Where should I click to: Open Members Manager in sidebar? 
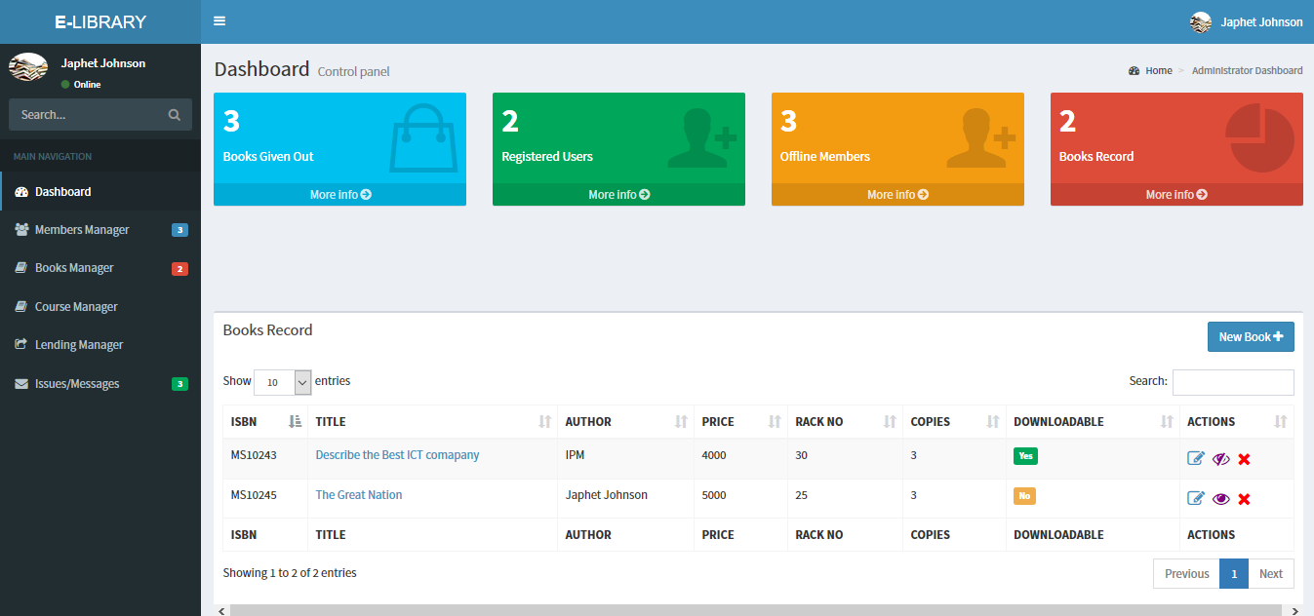point(82,230)
